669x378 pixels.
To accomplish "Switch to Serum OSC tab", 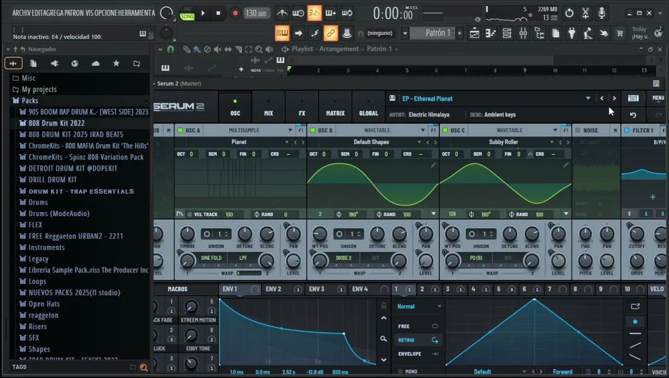I will (x=235, y=107).
